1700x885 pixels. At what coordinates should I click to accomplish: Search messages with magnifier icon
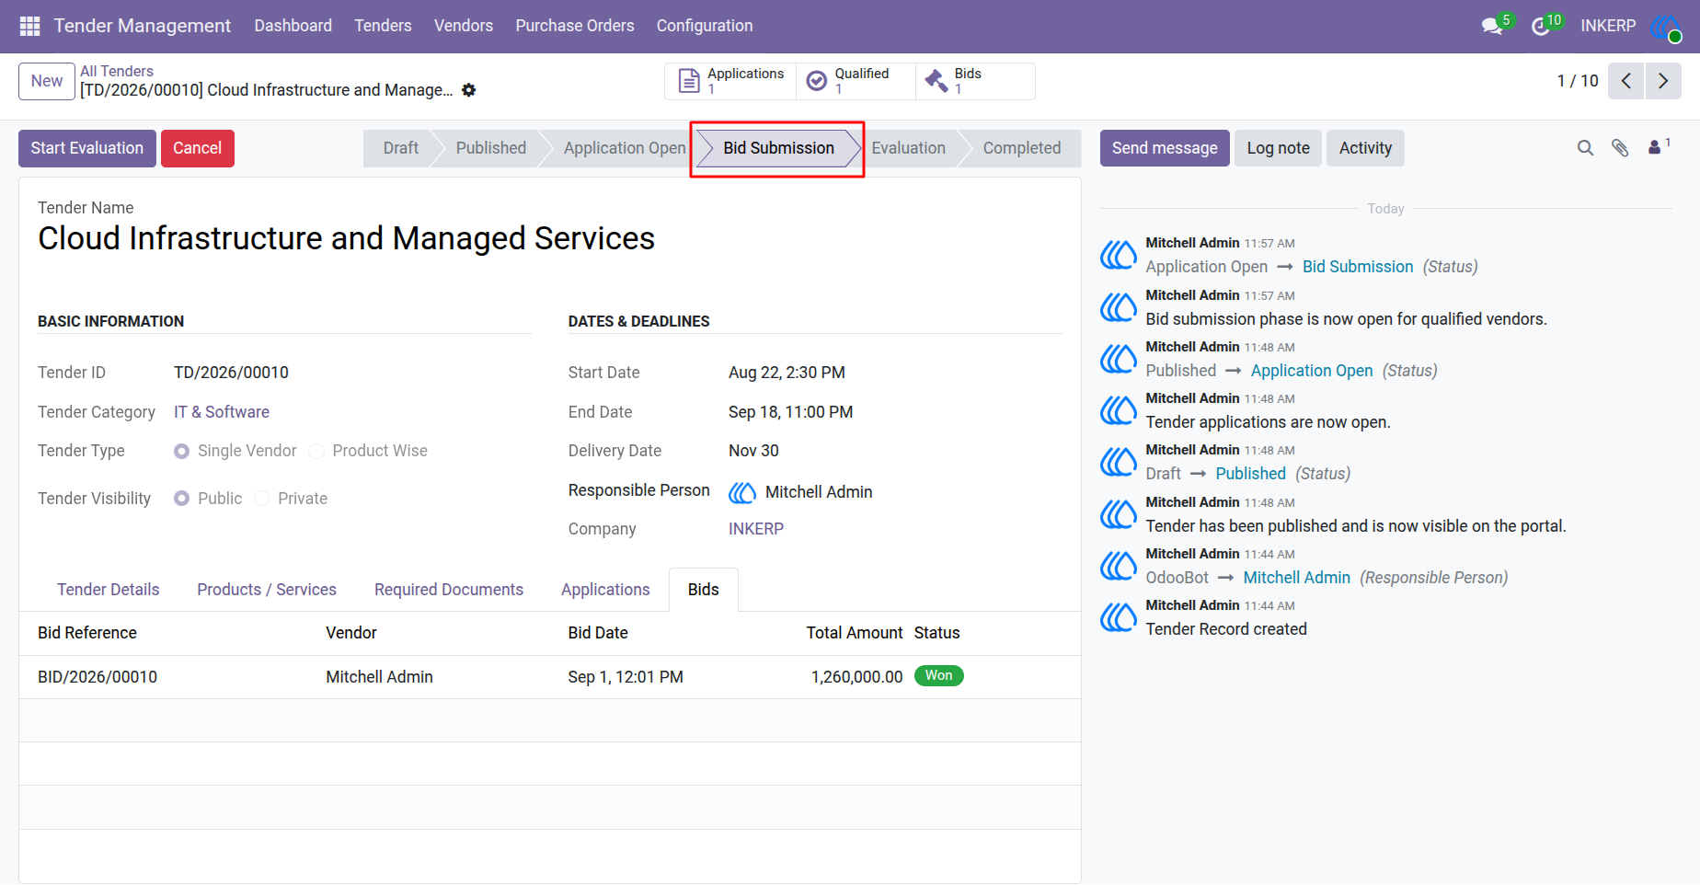1585,148
